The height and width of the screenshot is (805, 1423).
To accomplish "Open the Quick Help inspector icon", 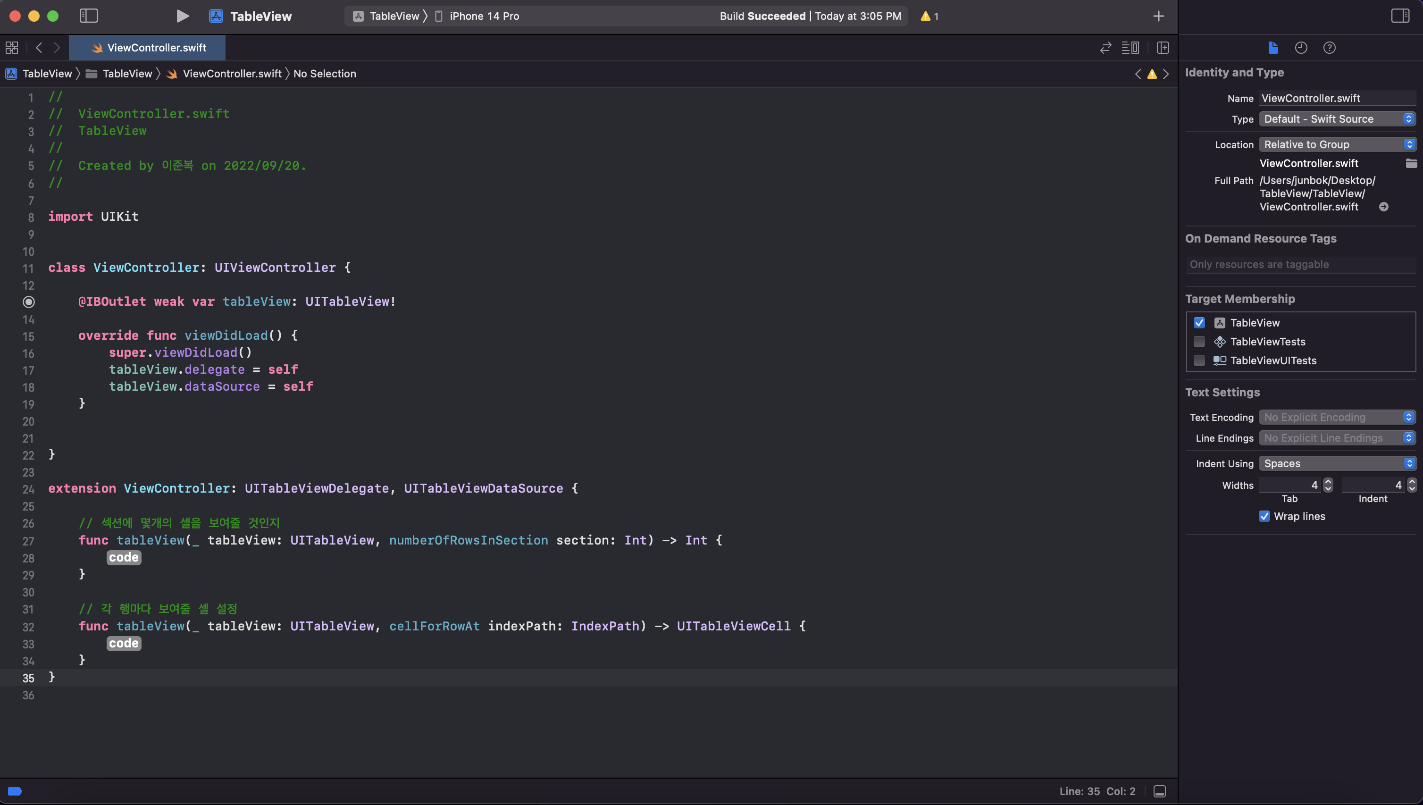I will pos(1329,48).
